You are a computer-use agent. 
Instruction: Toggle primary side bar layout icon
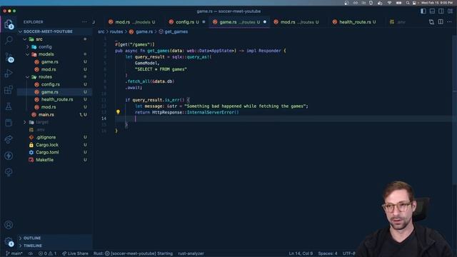[x=423, y=11]
